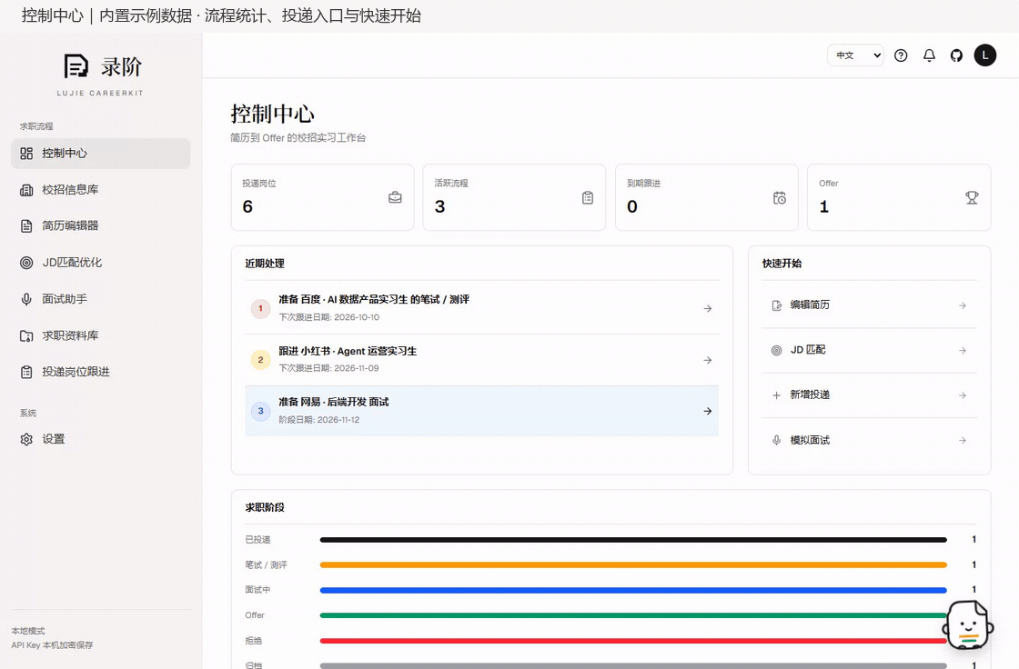Click the numbered badge 2 in 近期处理
The width and height of the screenshot is (1019, 669).
click(x=260, y=360)
